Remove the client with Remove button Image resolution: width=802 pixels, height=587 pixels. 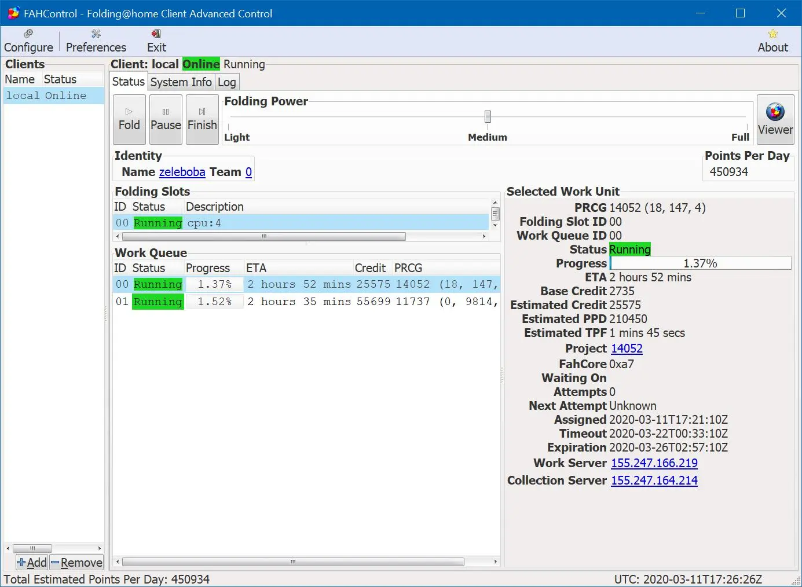[x=76, y=562]
